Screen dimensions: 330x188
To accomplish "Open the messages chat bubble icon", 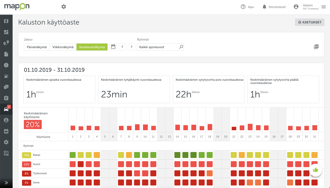I will coord(6,87).
